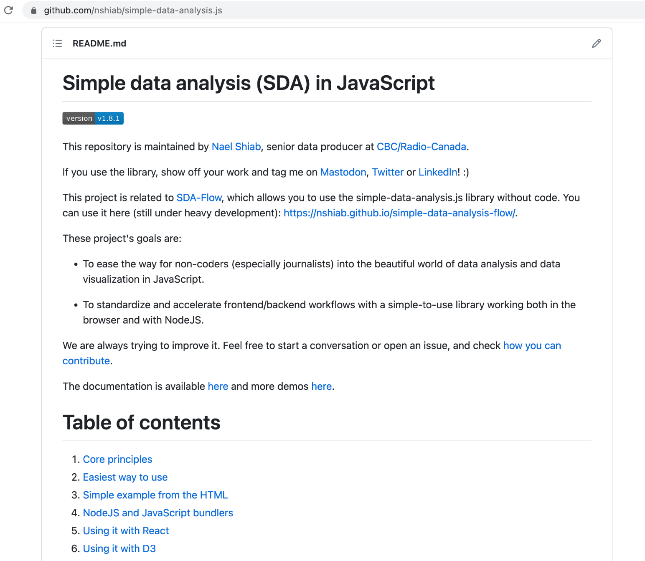Open the documentation 'here' link
The image size is (645, 561).
218,386
